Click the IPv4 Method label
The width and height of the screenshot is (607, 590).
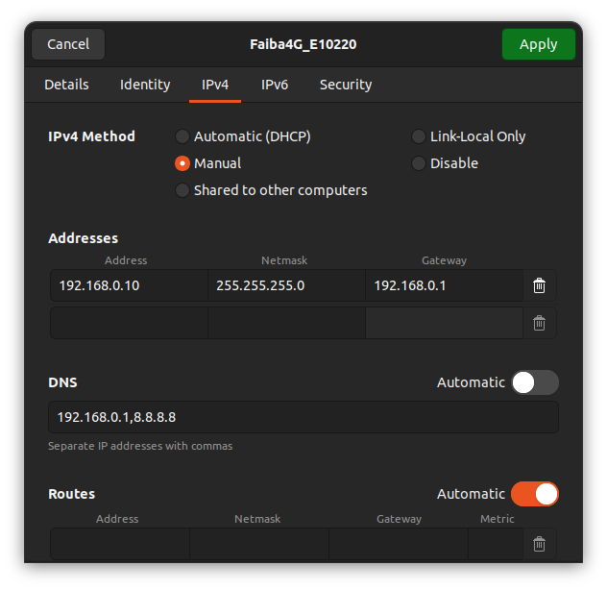click(x=91, y=136)
